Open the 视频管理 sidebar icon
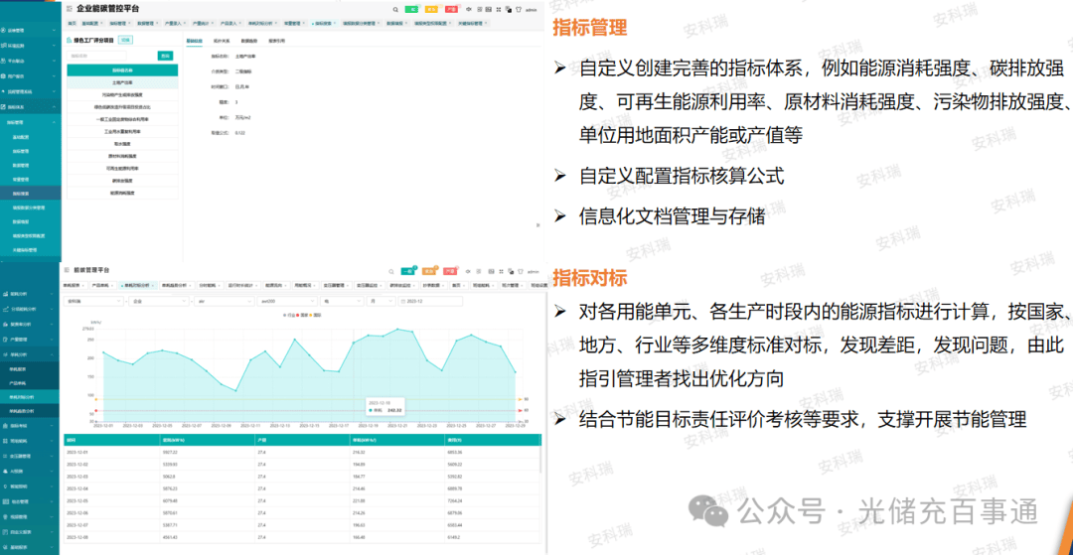Viewport: 1073px width, 555px height. pos(5,516)
